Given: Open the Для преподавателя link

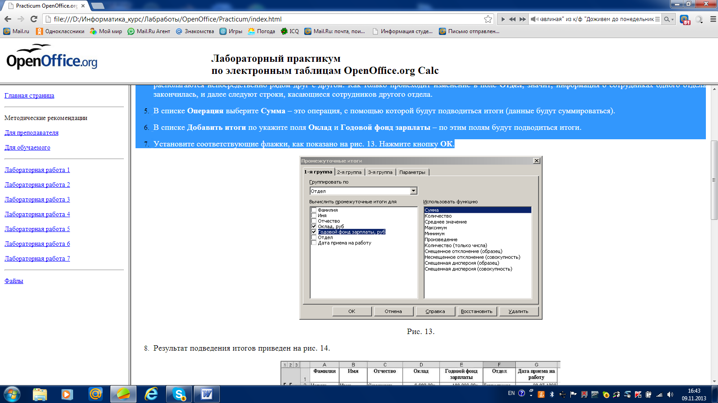Looking at the screenshot, I should (x=31, y=133).
